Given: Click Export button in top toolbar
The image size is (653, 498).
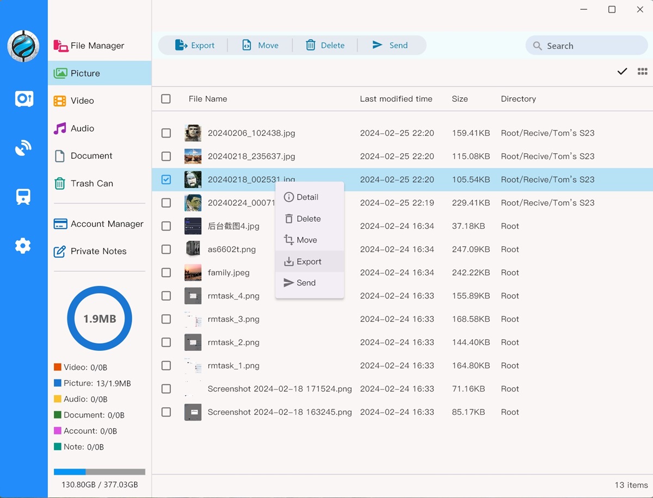Looking at the screenshot, I should click(194, 45).
